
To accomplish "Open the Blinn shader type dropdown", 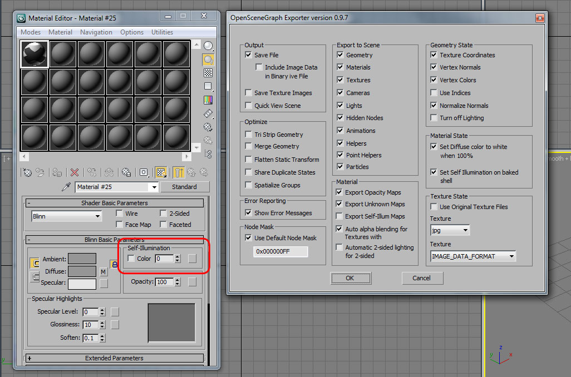I will pos(97,216).
